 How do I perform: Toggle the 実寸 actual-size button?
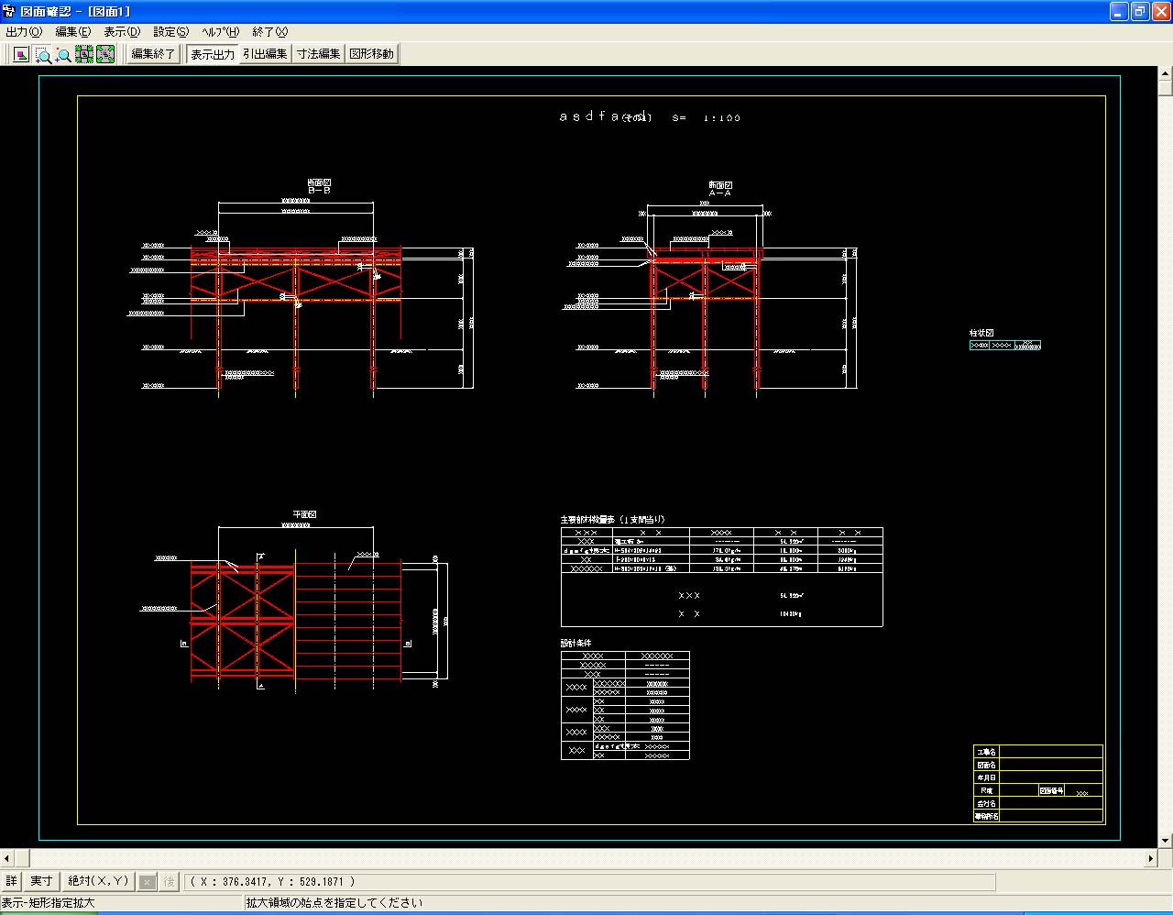41,881
